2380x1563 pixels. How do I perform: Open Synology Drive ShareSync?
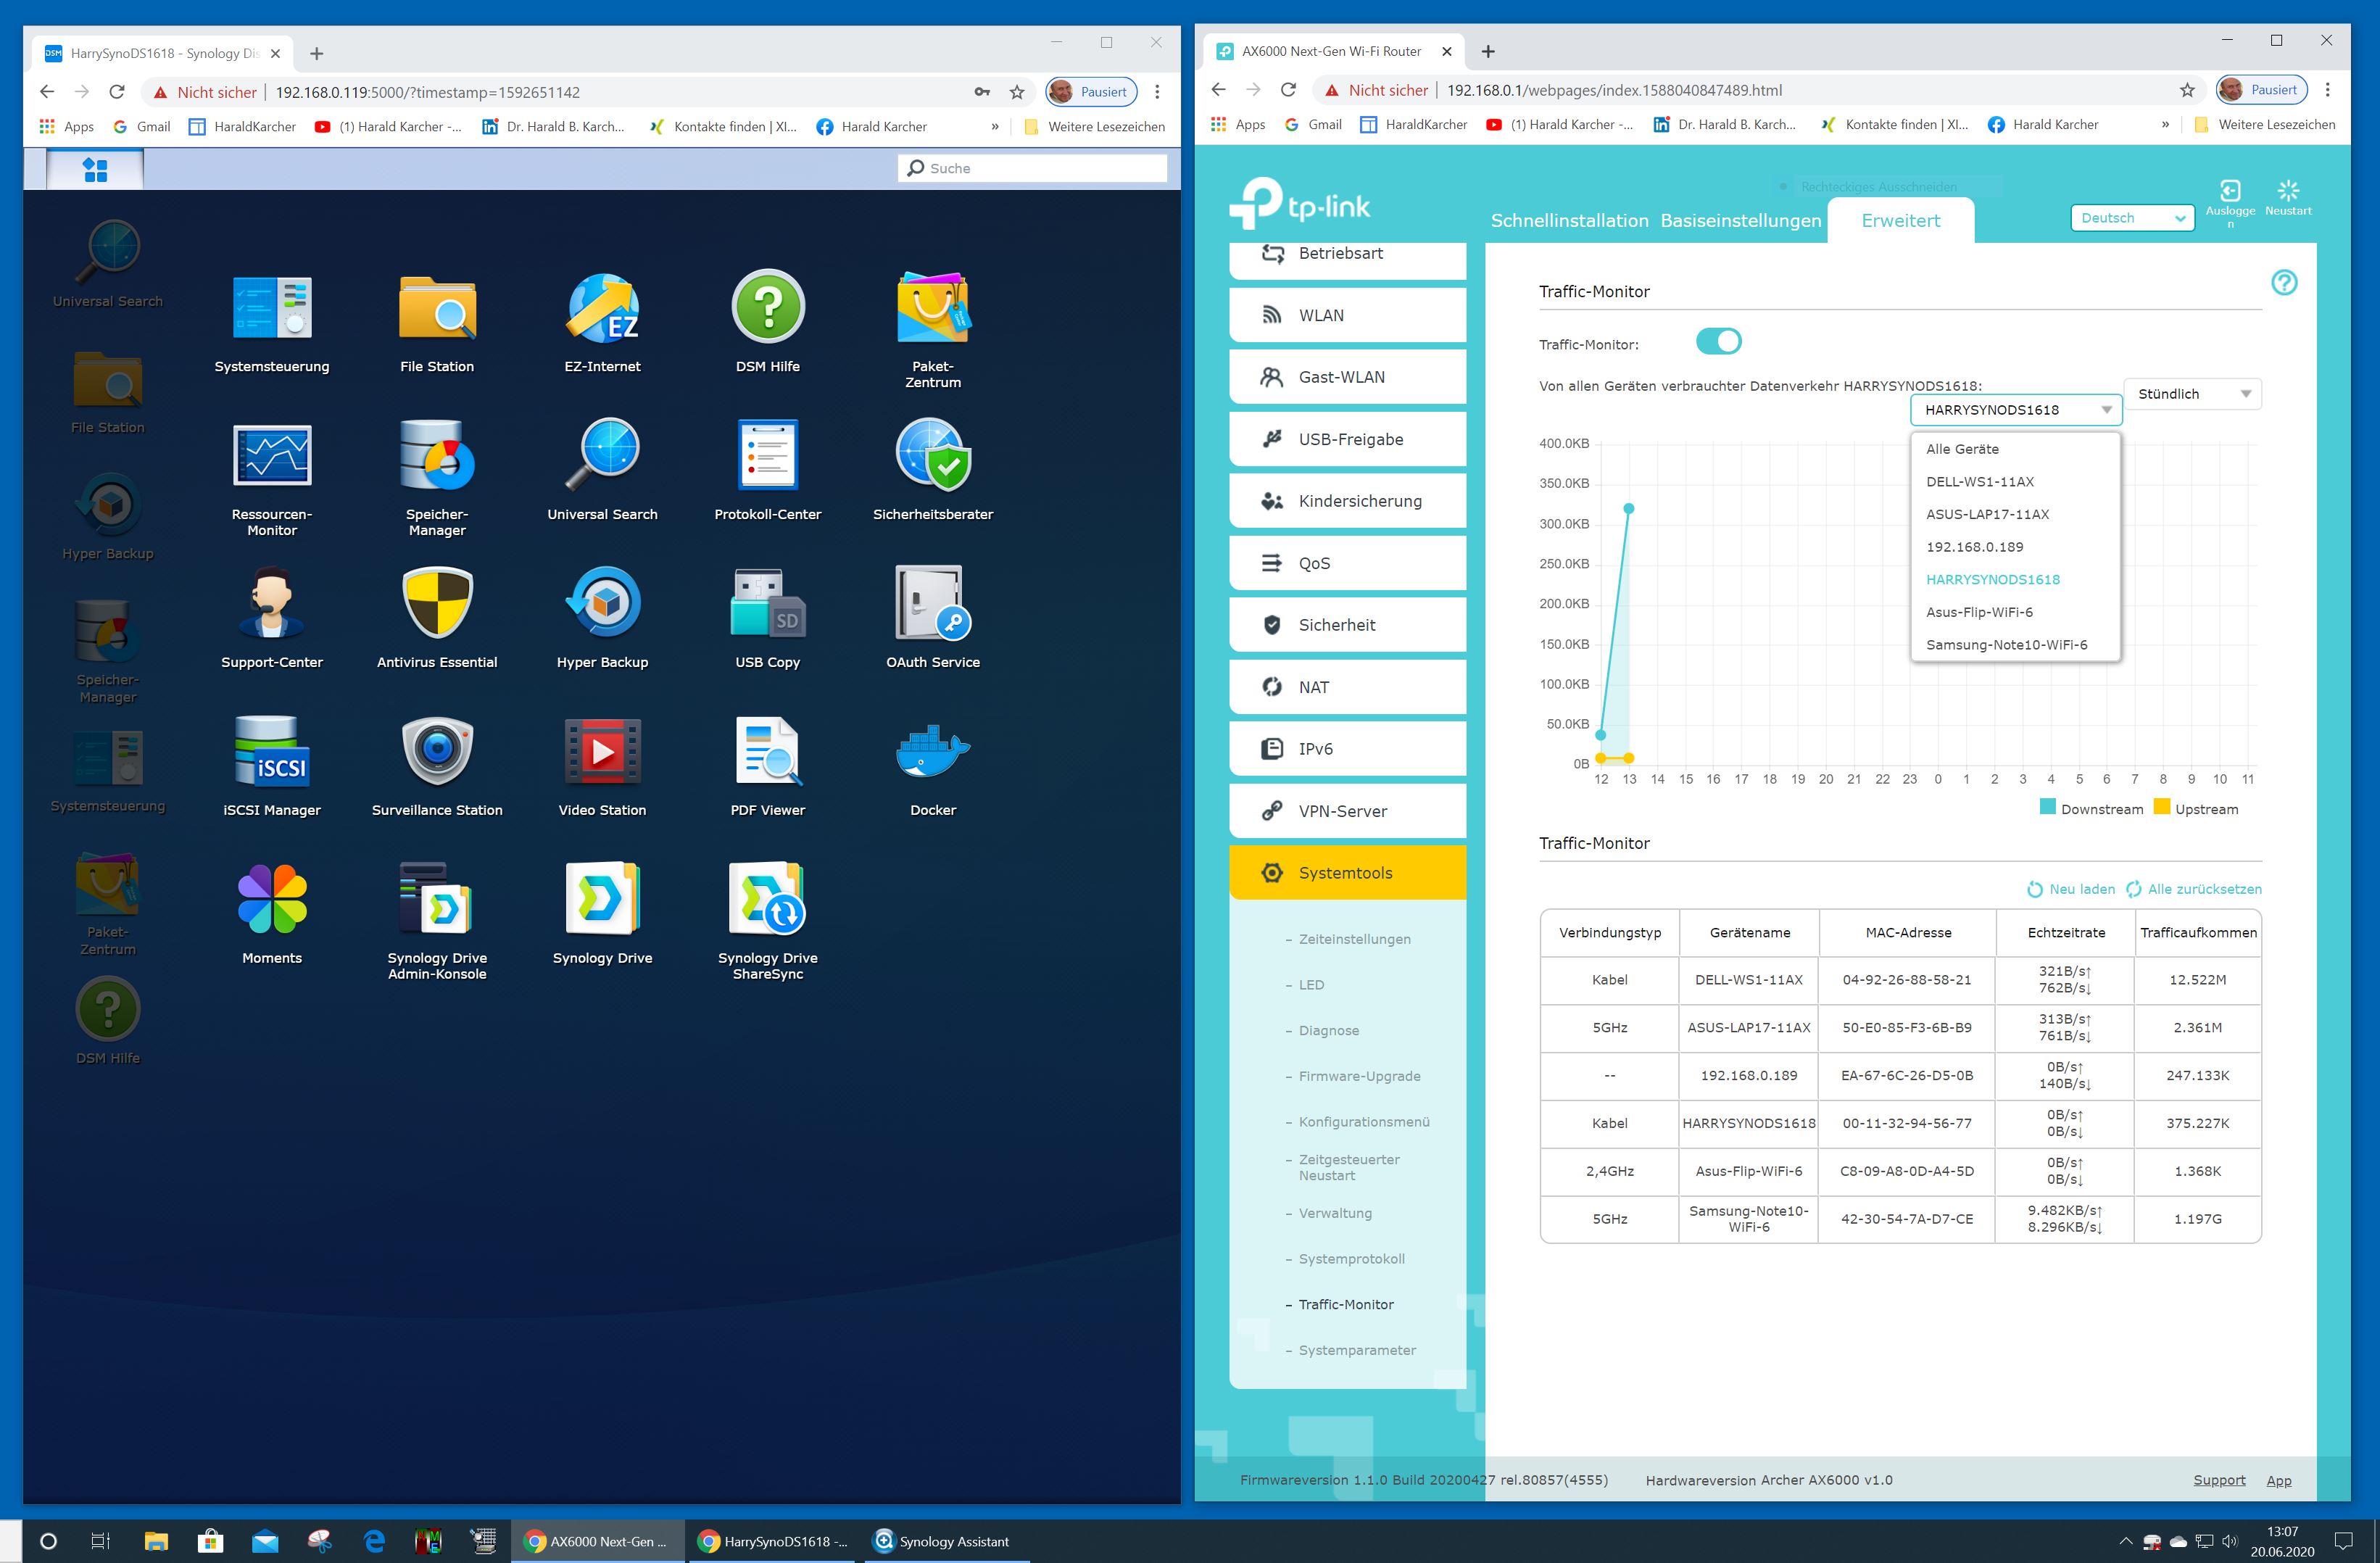pyautogui.click(x=767, y=900)
